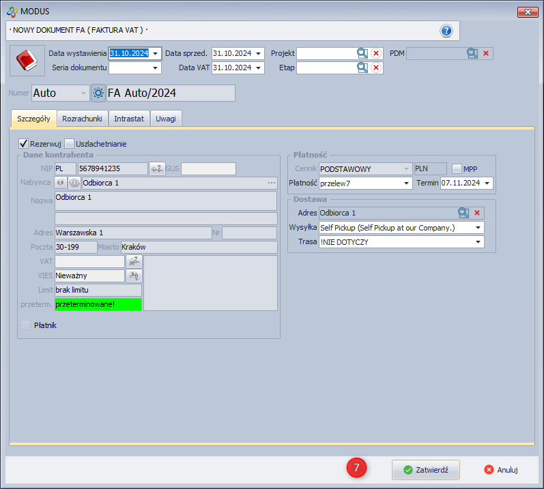This screenshot has height=489, width=544.
Task: Click the green przeterminowane! status field
Action: pos(98,304)
